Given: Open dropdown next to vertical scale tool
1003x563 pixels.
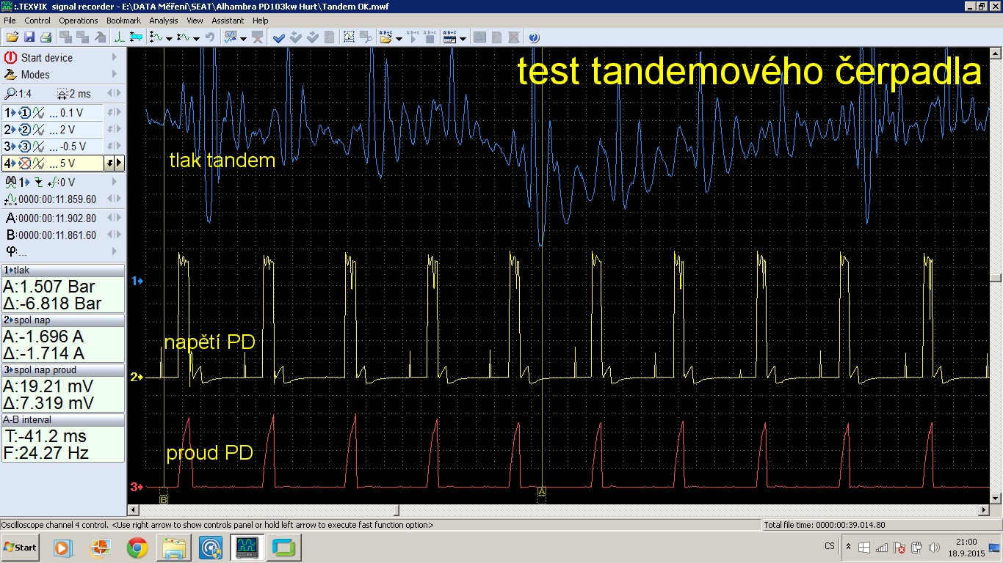Looking at the screenshot, I should (169, 38).
